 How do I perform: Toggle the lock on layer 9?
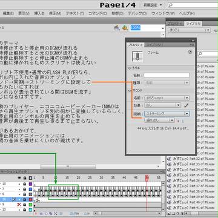point(25,205)
